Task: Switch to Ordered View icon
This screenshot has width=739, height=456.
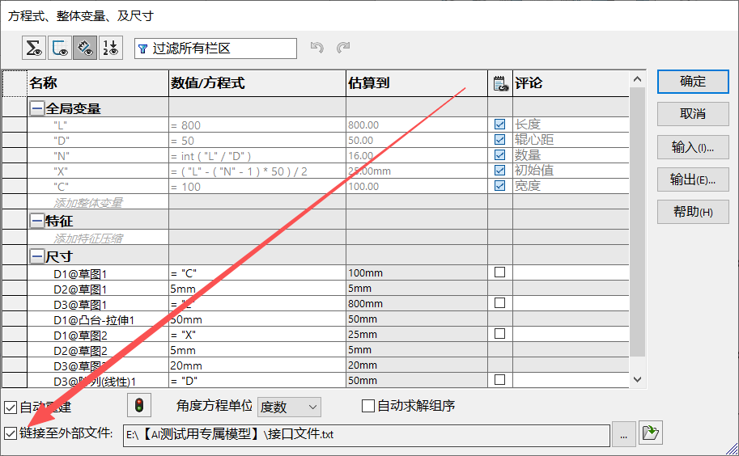Action: 111,48
